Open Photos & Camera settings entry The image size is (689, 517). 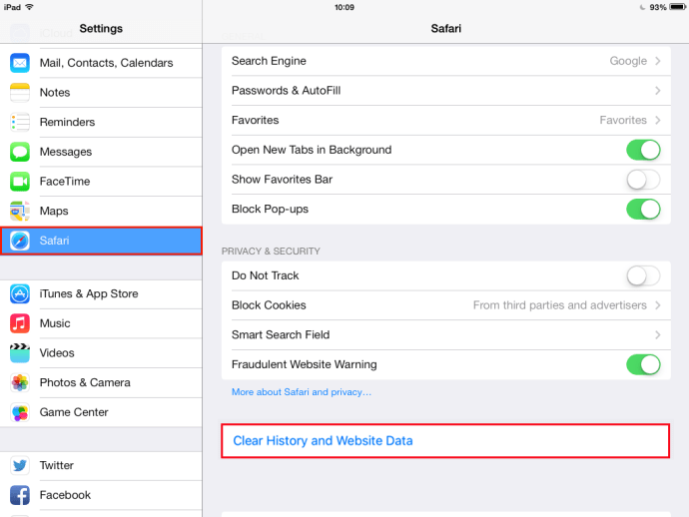(x=102, y=382)
